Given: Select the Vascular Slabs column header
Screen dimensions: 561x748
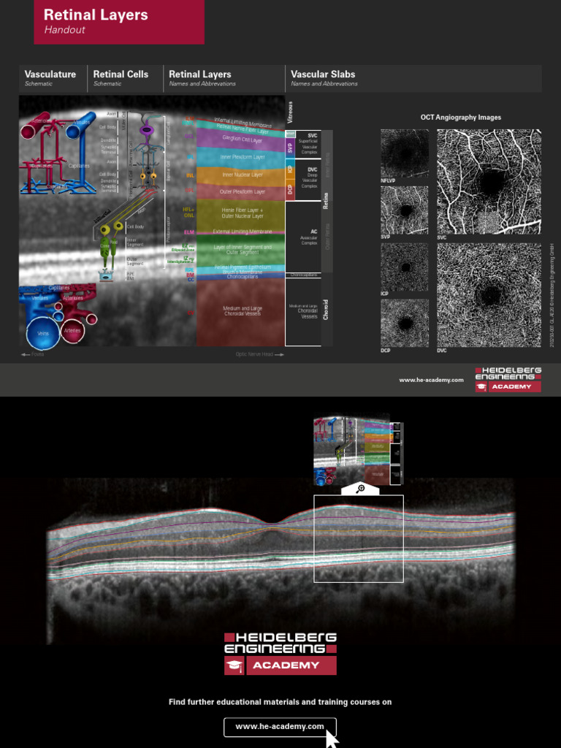Looking at the screenshot, I should tap(413, 78).
